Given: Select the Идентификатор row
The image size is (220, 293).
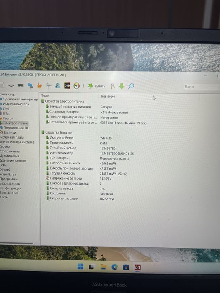Looking at the screenshot, I should (x=90, y=153).
